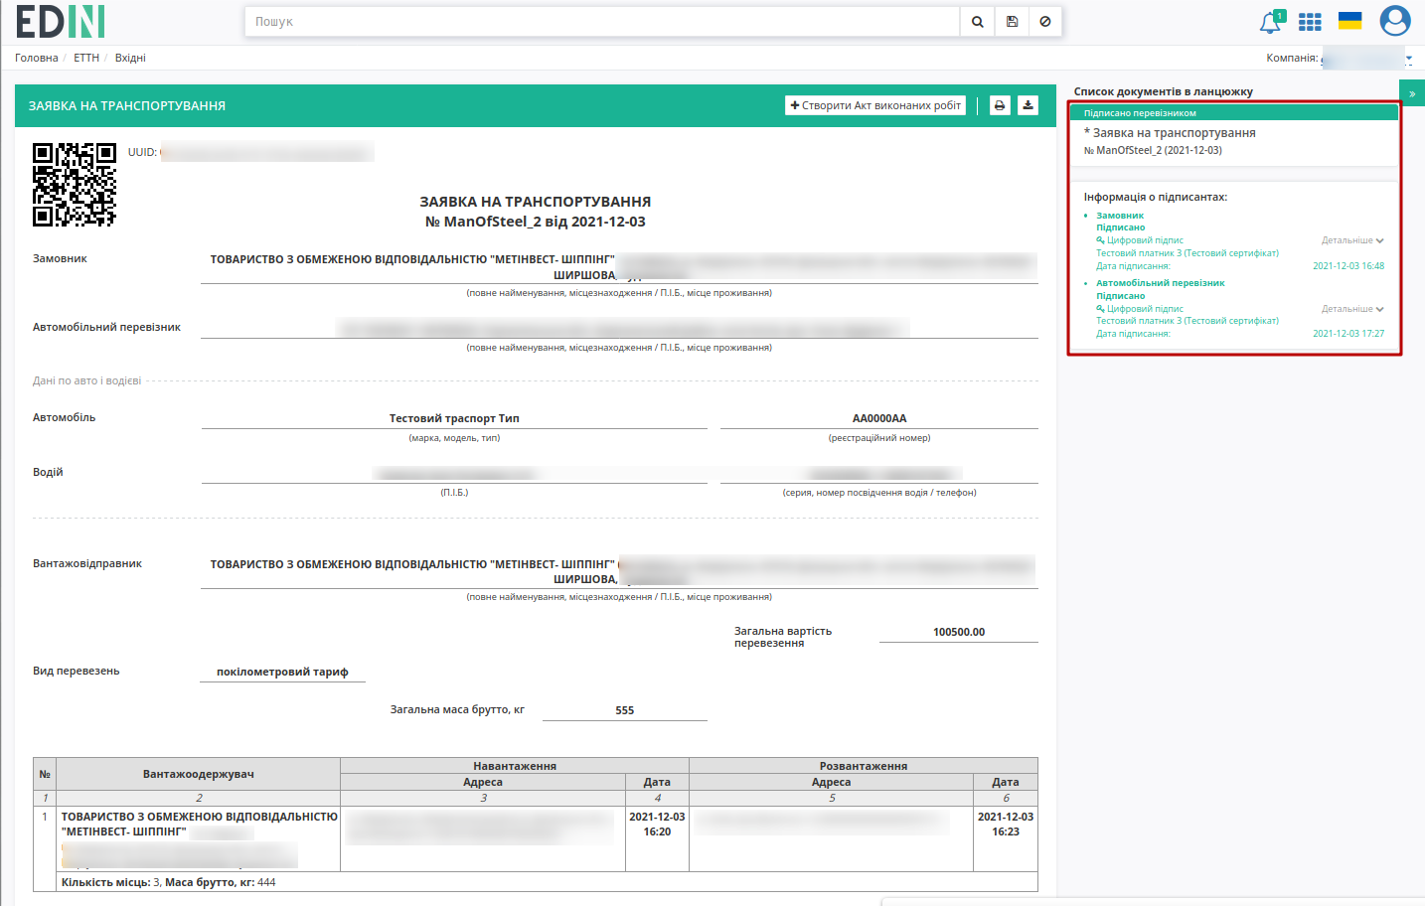Open the notifications bell
The width and height of the screenshot is (1425, 906).
[x=1270, y=22]
